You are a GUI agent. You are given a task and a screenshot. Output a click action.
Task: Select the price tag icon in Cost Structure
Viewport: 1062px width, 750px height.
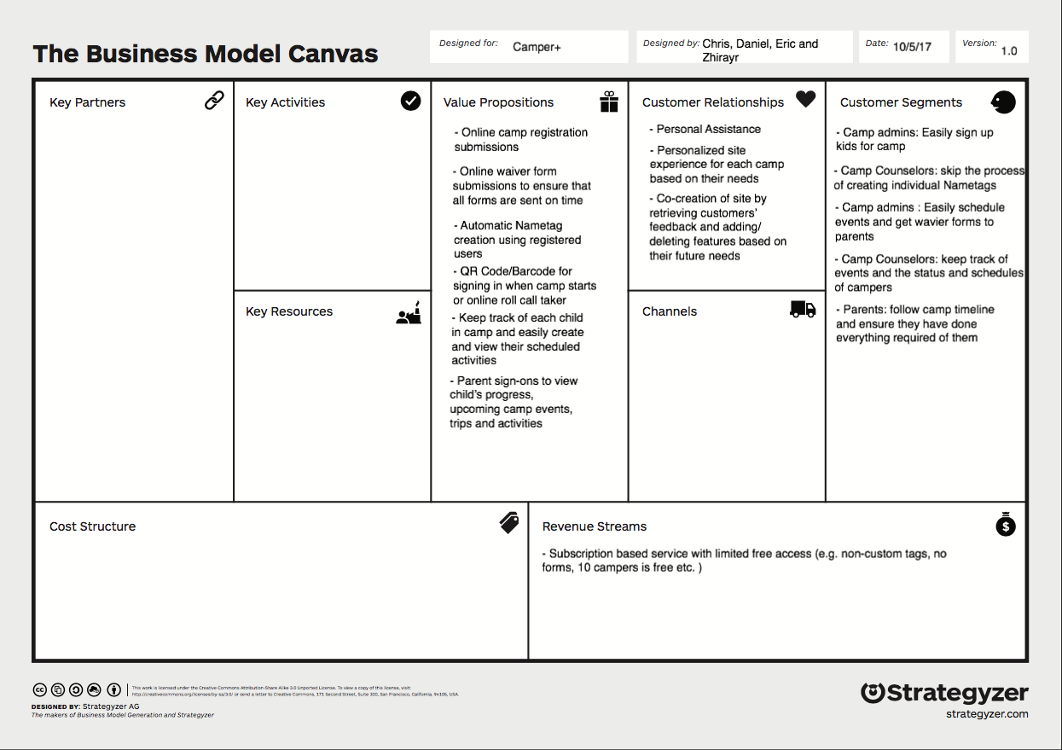[508, 523]
